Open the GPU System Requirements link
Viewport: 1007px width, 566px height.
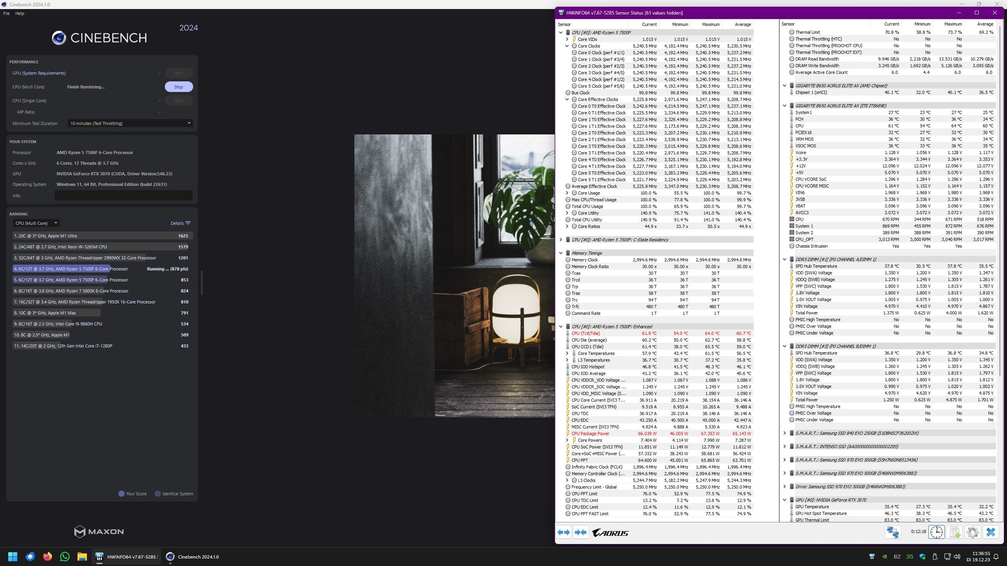(44, 73)
